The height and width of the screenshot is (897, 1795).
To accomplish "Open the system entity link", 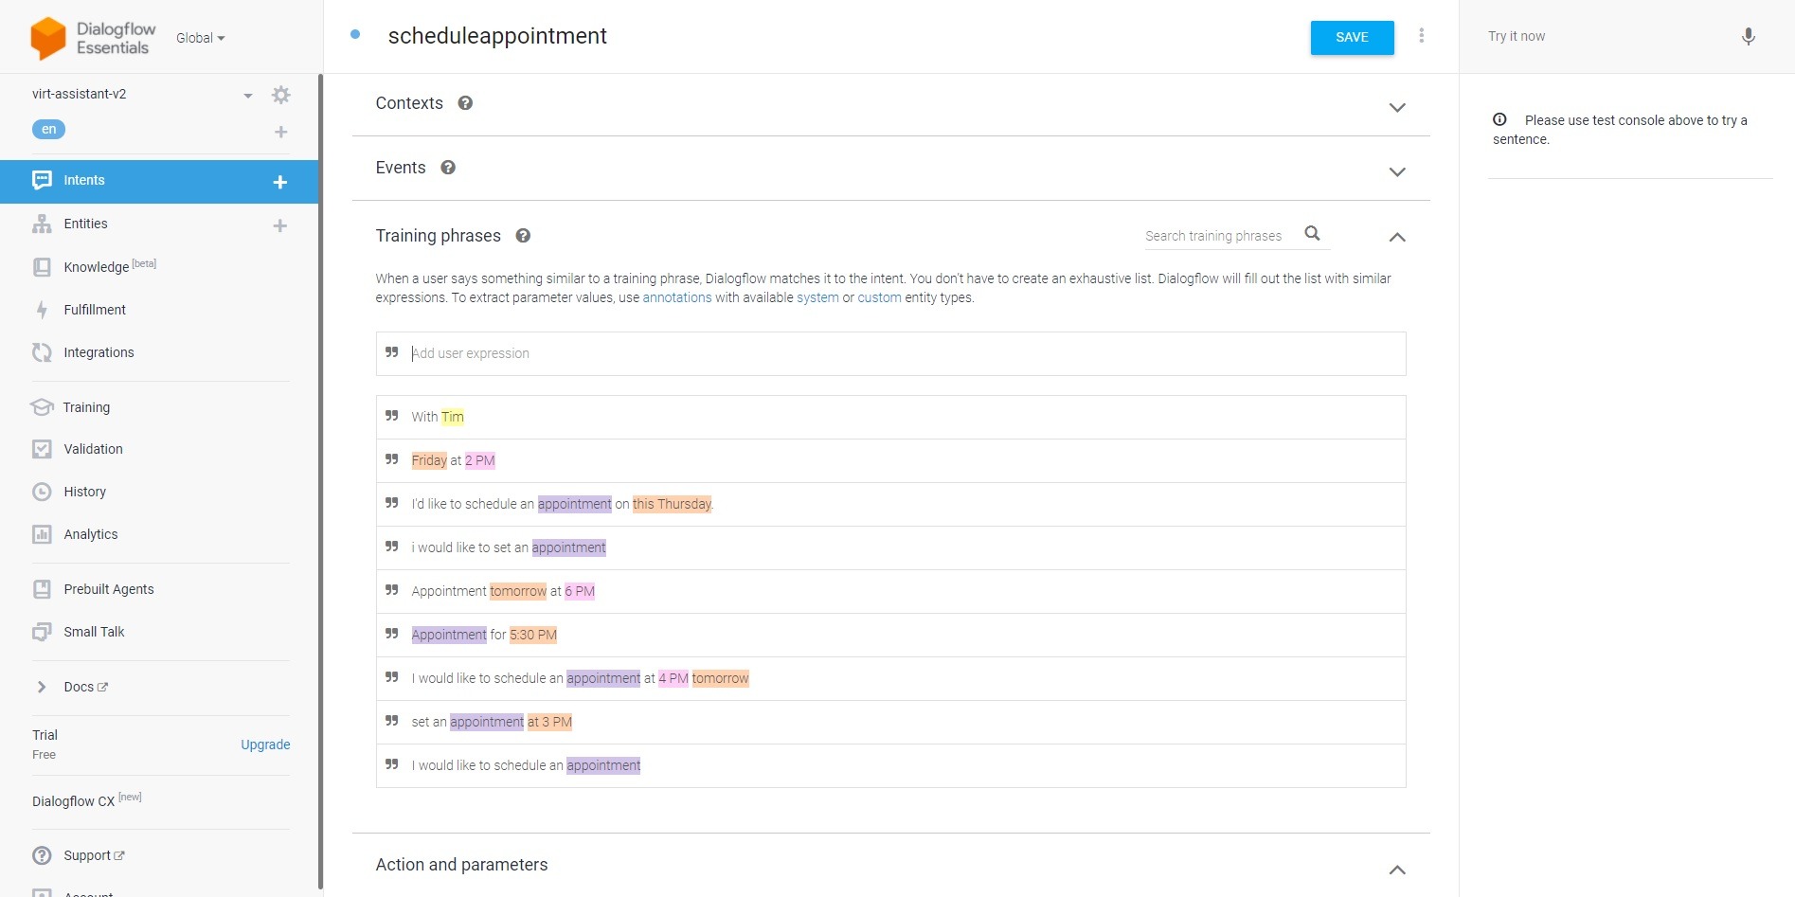I will click(x=817, y=297).
